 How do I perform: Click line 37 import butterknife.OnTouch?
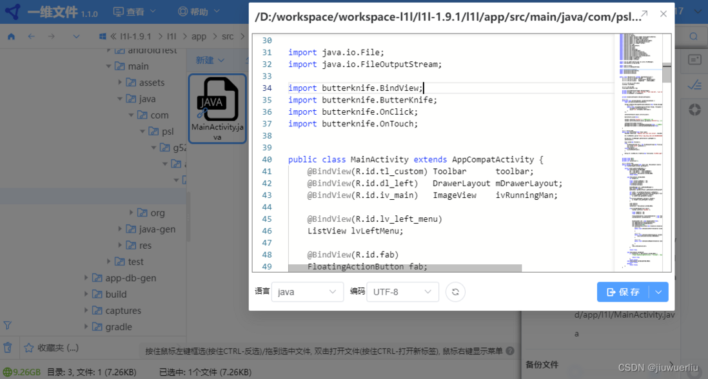(353, 124)
